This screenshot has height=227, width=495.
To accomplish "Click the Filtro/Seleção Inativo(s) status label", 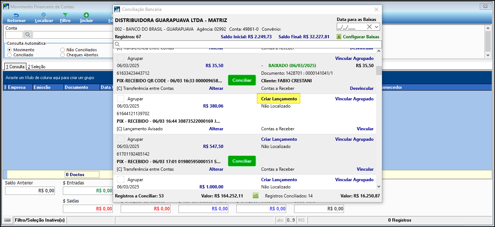I will 40,220.
